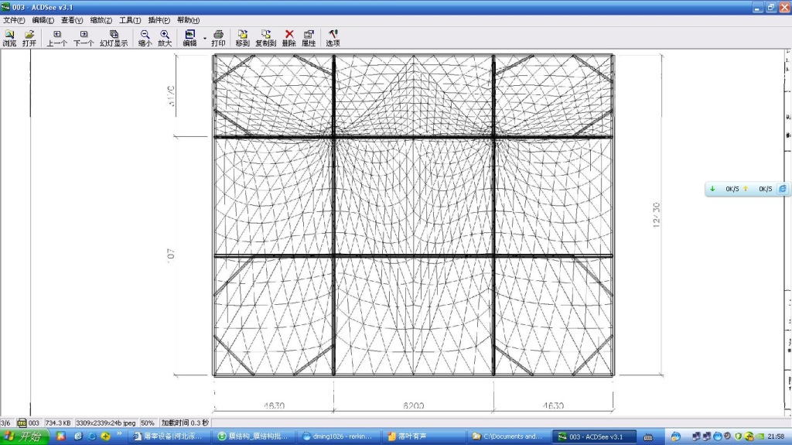
Task: Start the slideshow (幻灯显示)
Action: (114, 38)
